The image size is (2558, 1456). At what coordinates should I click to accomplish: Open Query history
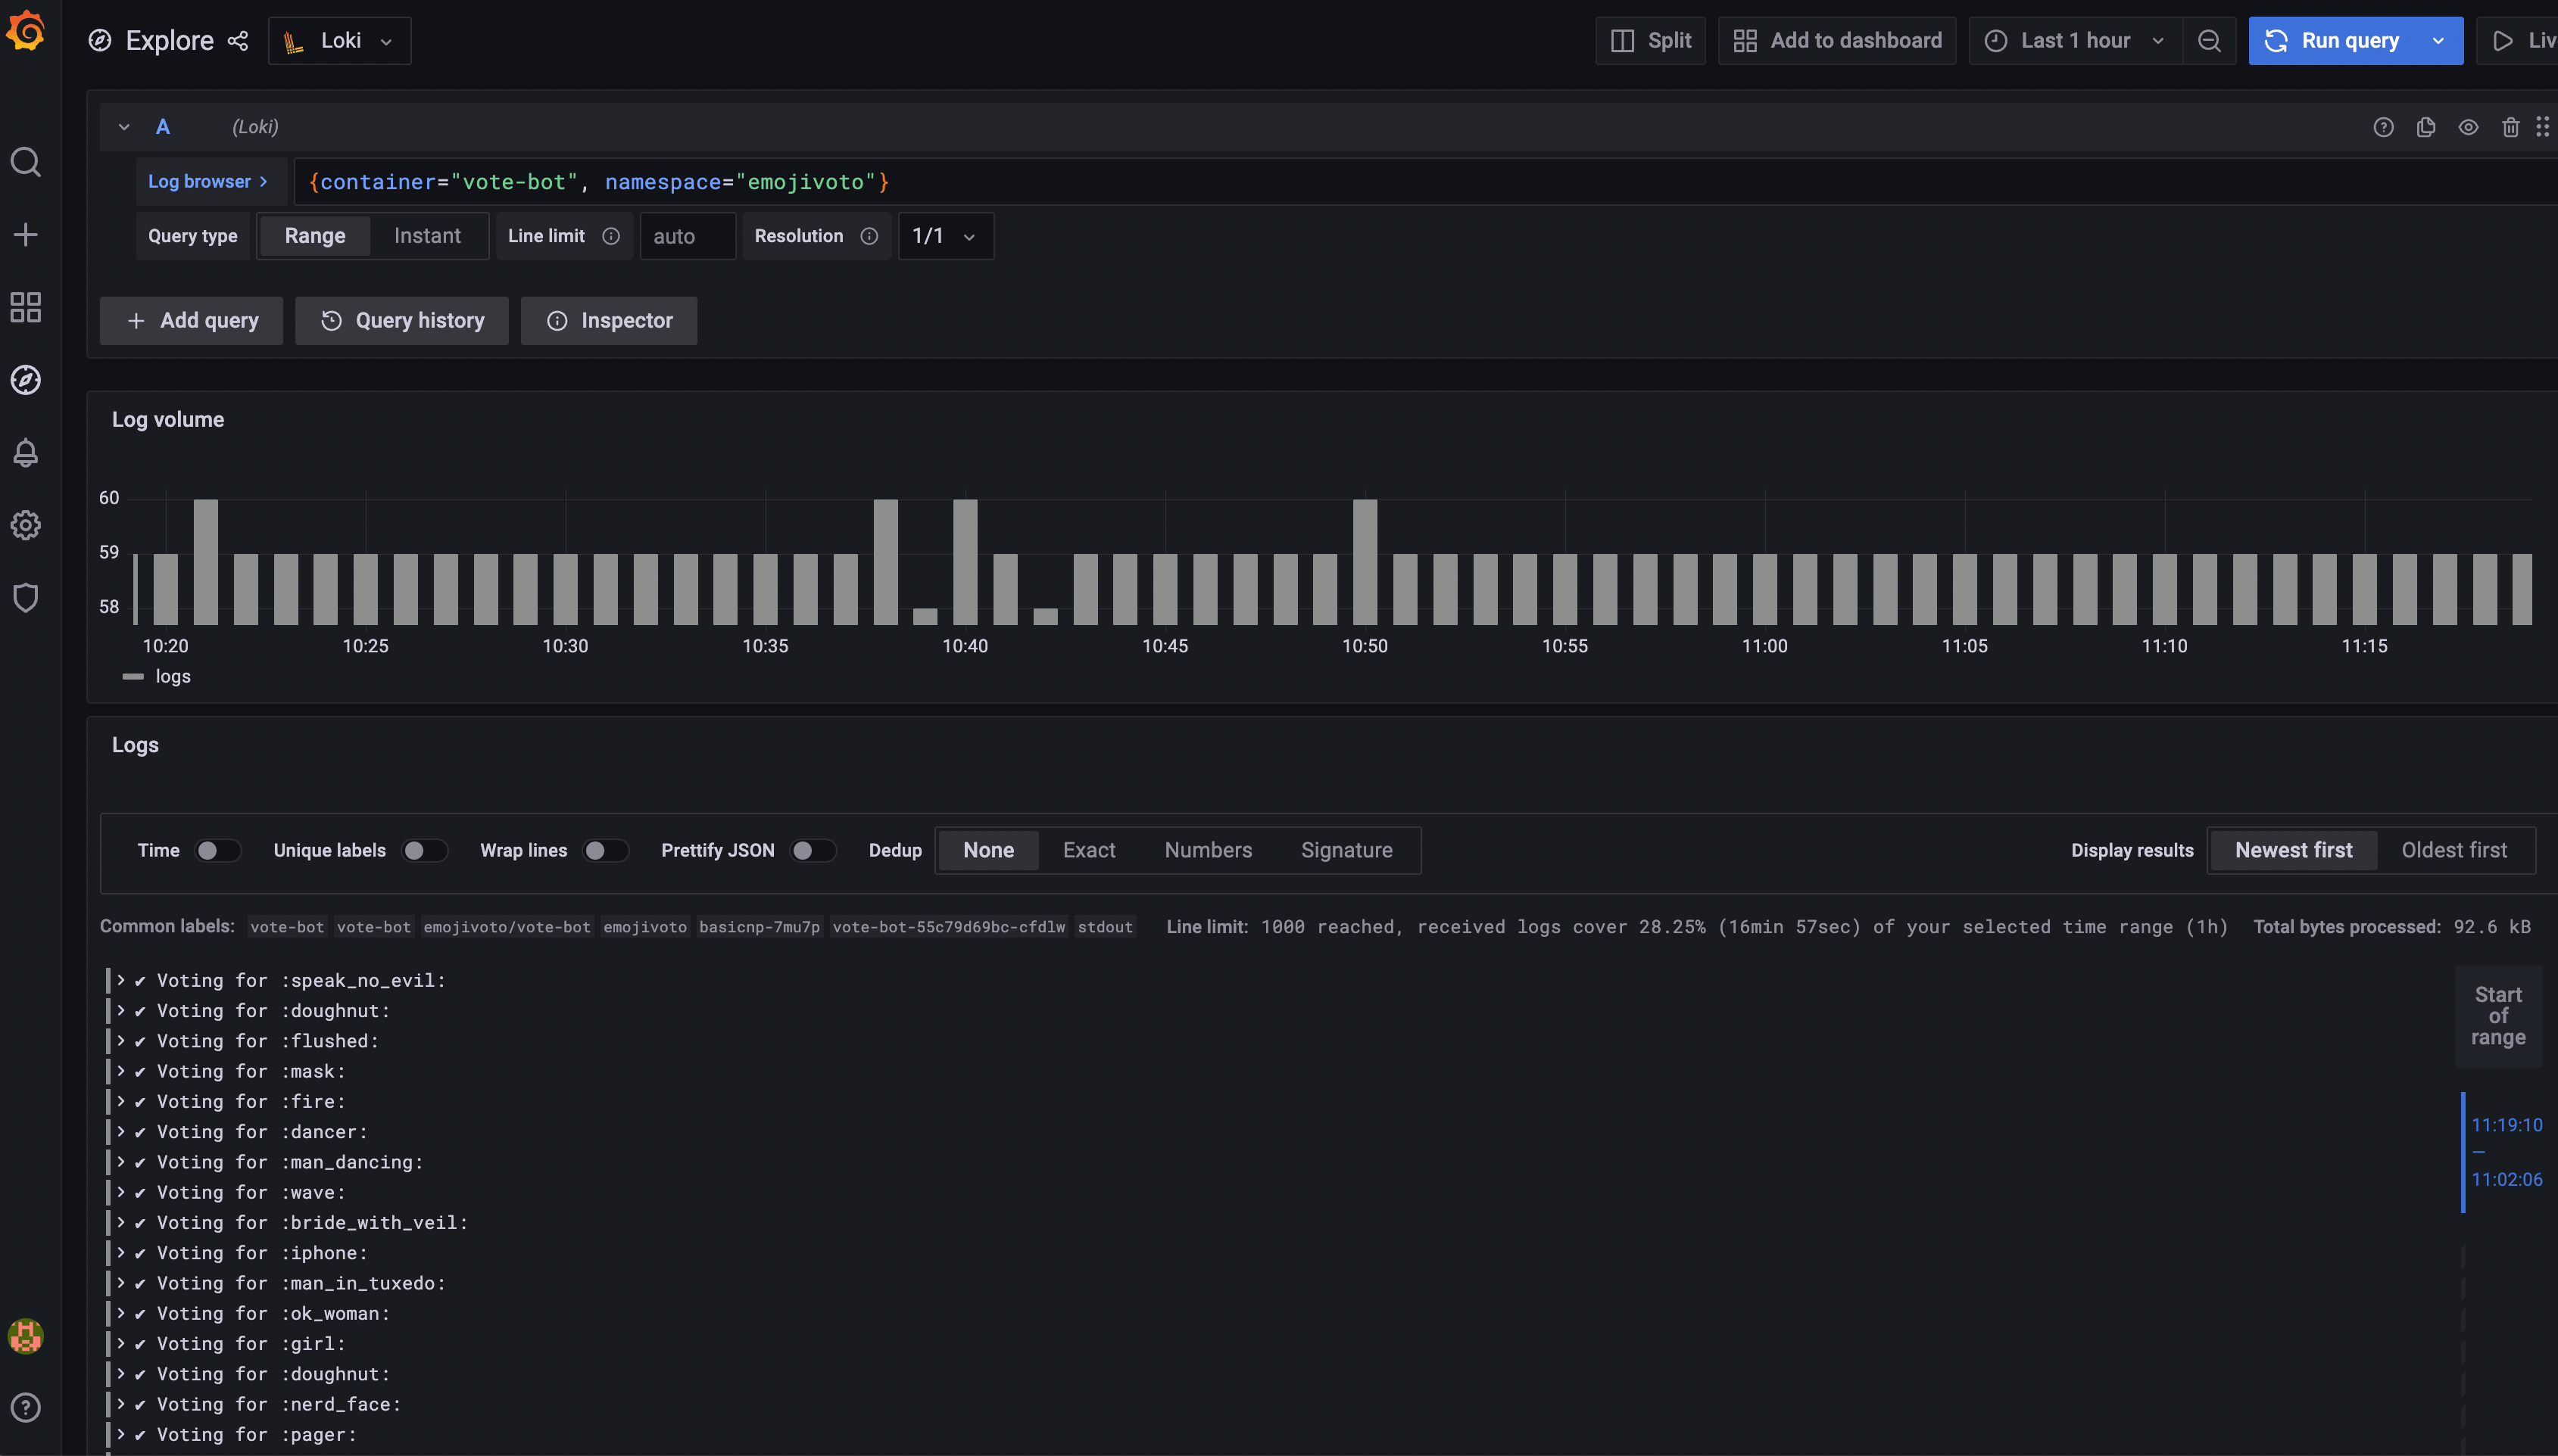click(401, 321)
